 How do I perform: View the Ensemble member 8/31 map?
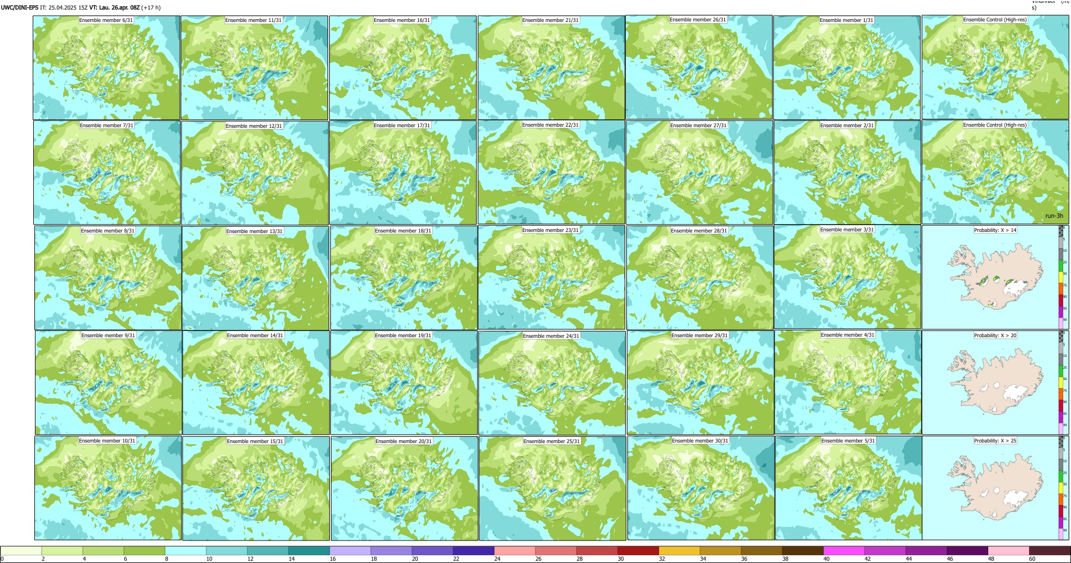[x=108, y=278]
